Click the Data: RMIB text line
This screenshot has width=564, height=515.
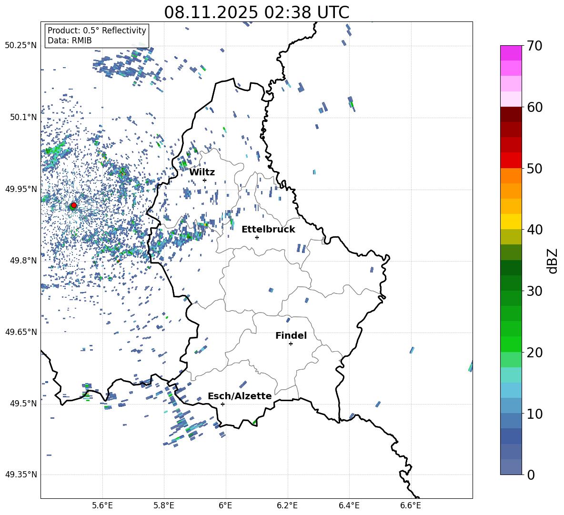click(70, 40)
